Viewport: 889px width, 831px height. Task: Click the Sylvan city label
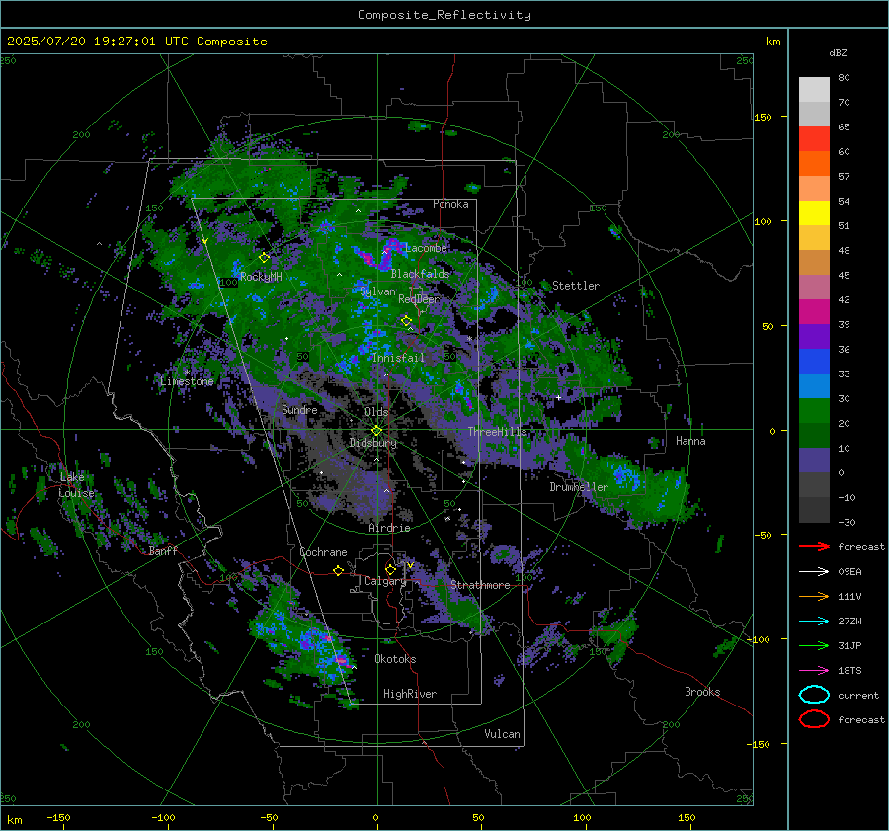tap(378, 291)
